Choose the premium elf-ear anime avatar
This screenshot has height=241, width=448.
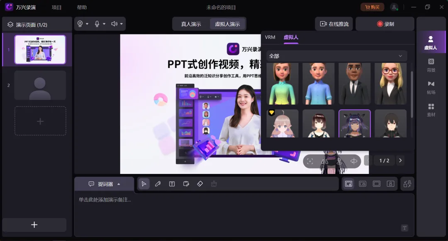pos(282,123)
